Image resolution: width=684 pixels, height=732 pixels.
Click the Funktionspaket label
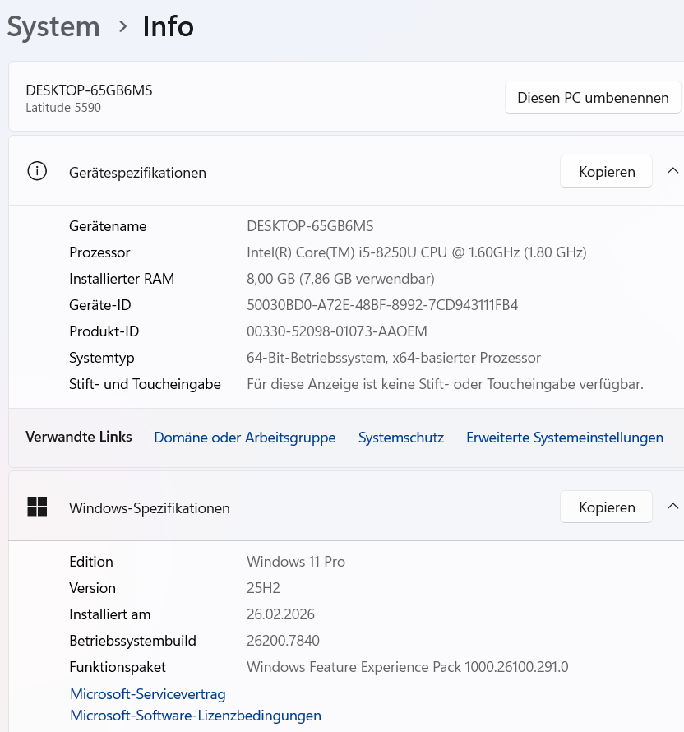pos(117,667)
